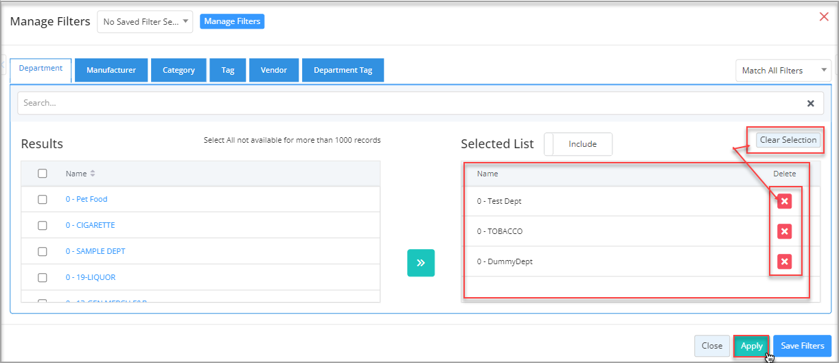
Task: Switch the Include toggle
Action: 578,144
